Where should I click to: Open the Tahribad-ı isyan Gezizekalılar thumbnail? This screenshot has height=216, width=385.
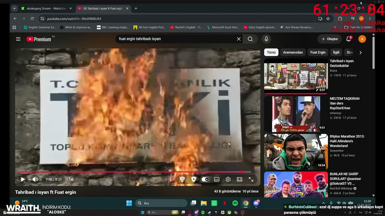click(x=296, y=76)
